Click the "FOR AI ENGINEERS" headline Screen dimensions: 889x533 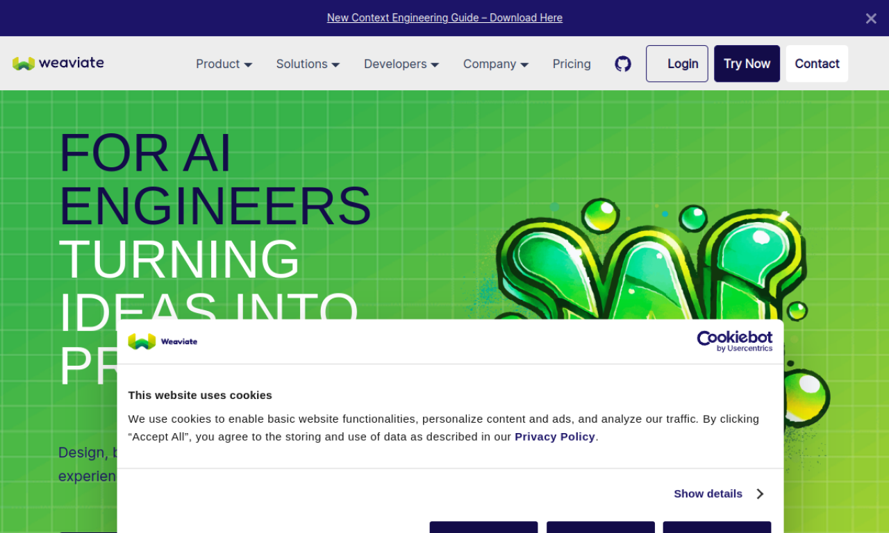(x=215, y=179)
